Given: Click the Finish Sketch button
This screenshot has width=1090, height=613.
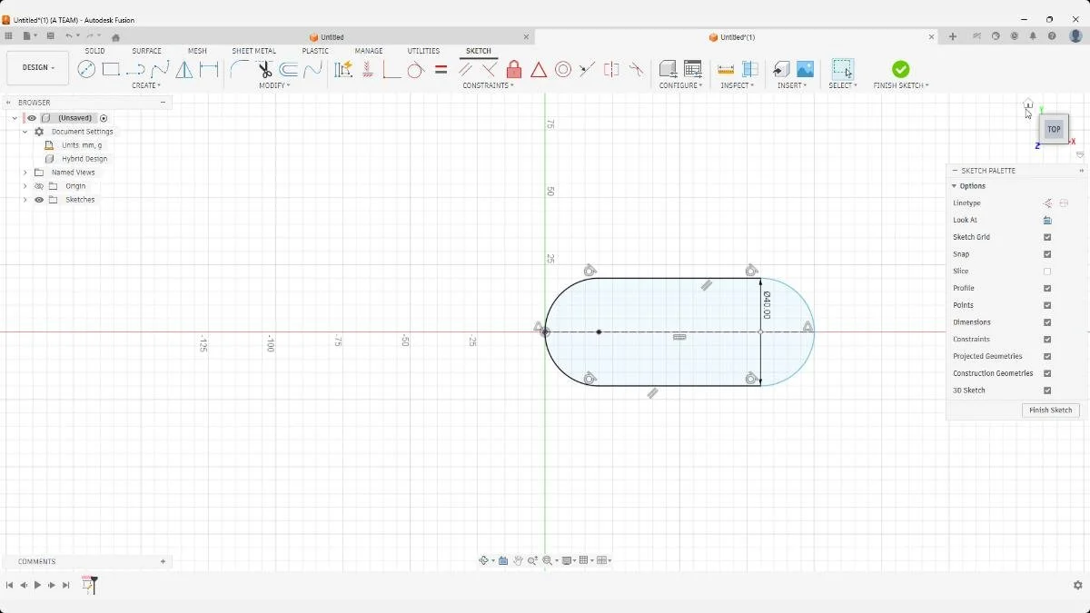Looking at the screenshot, I should (1050, 410).
